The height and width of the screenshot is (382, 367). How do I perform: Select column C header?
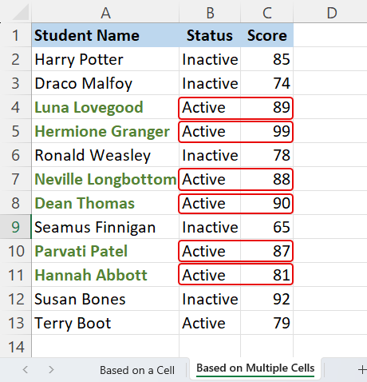[267, 12]
